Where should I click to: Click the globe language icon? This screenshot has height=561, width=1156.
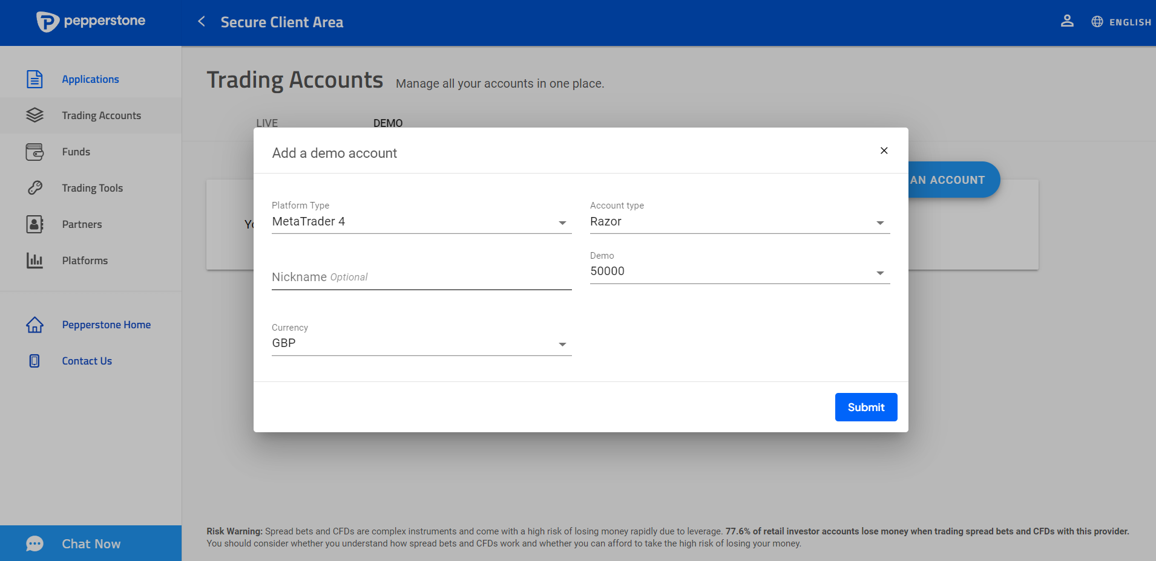[1097, 22]
